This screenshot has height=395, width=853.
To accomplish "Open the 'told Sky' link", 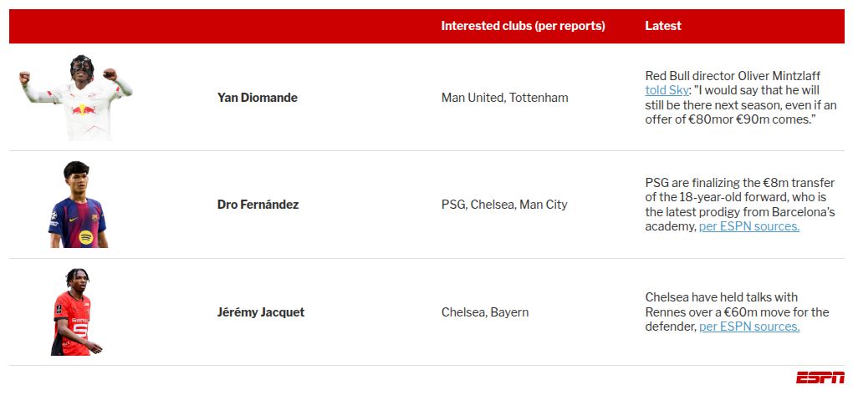I will click(667, 89).
